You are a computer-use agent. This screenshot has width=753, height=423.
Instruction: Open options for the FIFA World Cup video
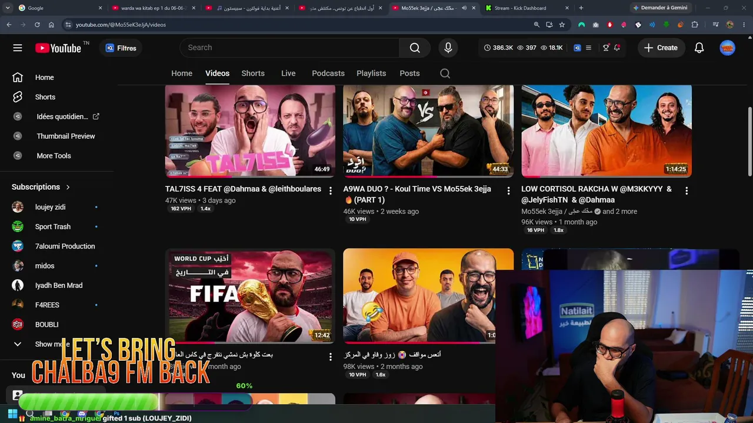[331, 357]
